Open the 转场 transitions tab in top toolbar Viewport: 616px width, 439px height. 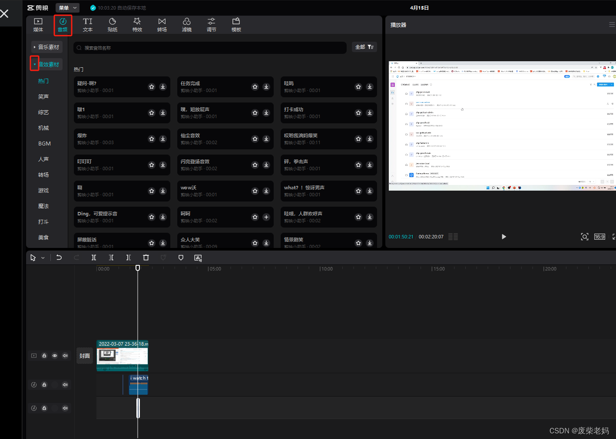click(162, 25)
